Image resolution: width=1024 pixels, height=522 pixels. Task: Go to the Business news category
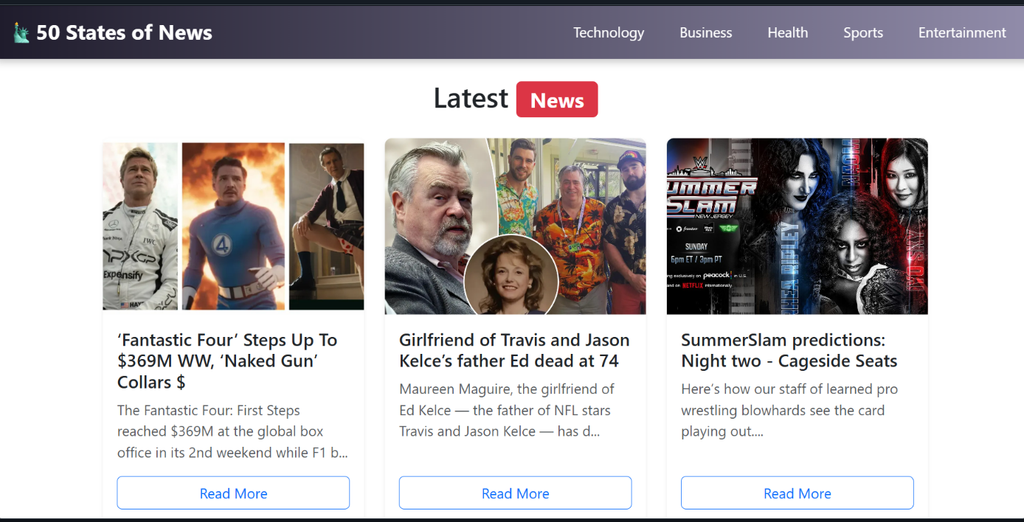point(705,32)
